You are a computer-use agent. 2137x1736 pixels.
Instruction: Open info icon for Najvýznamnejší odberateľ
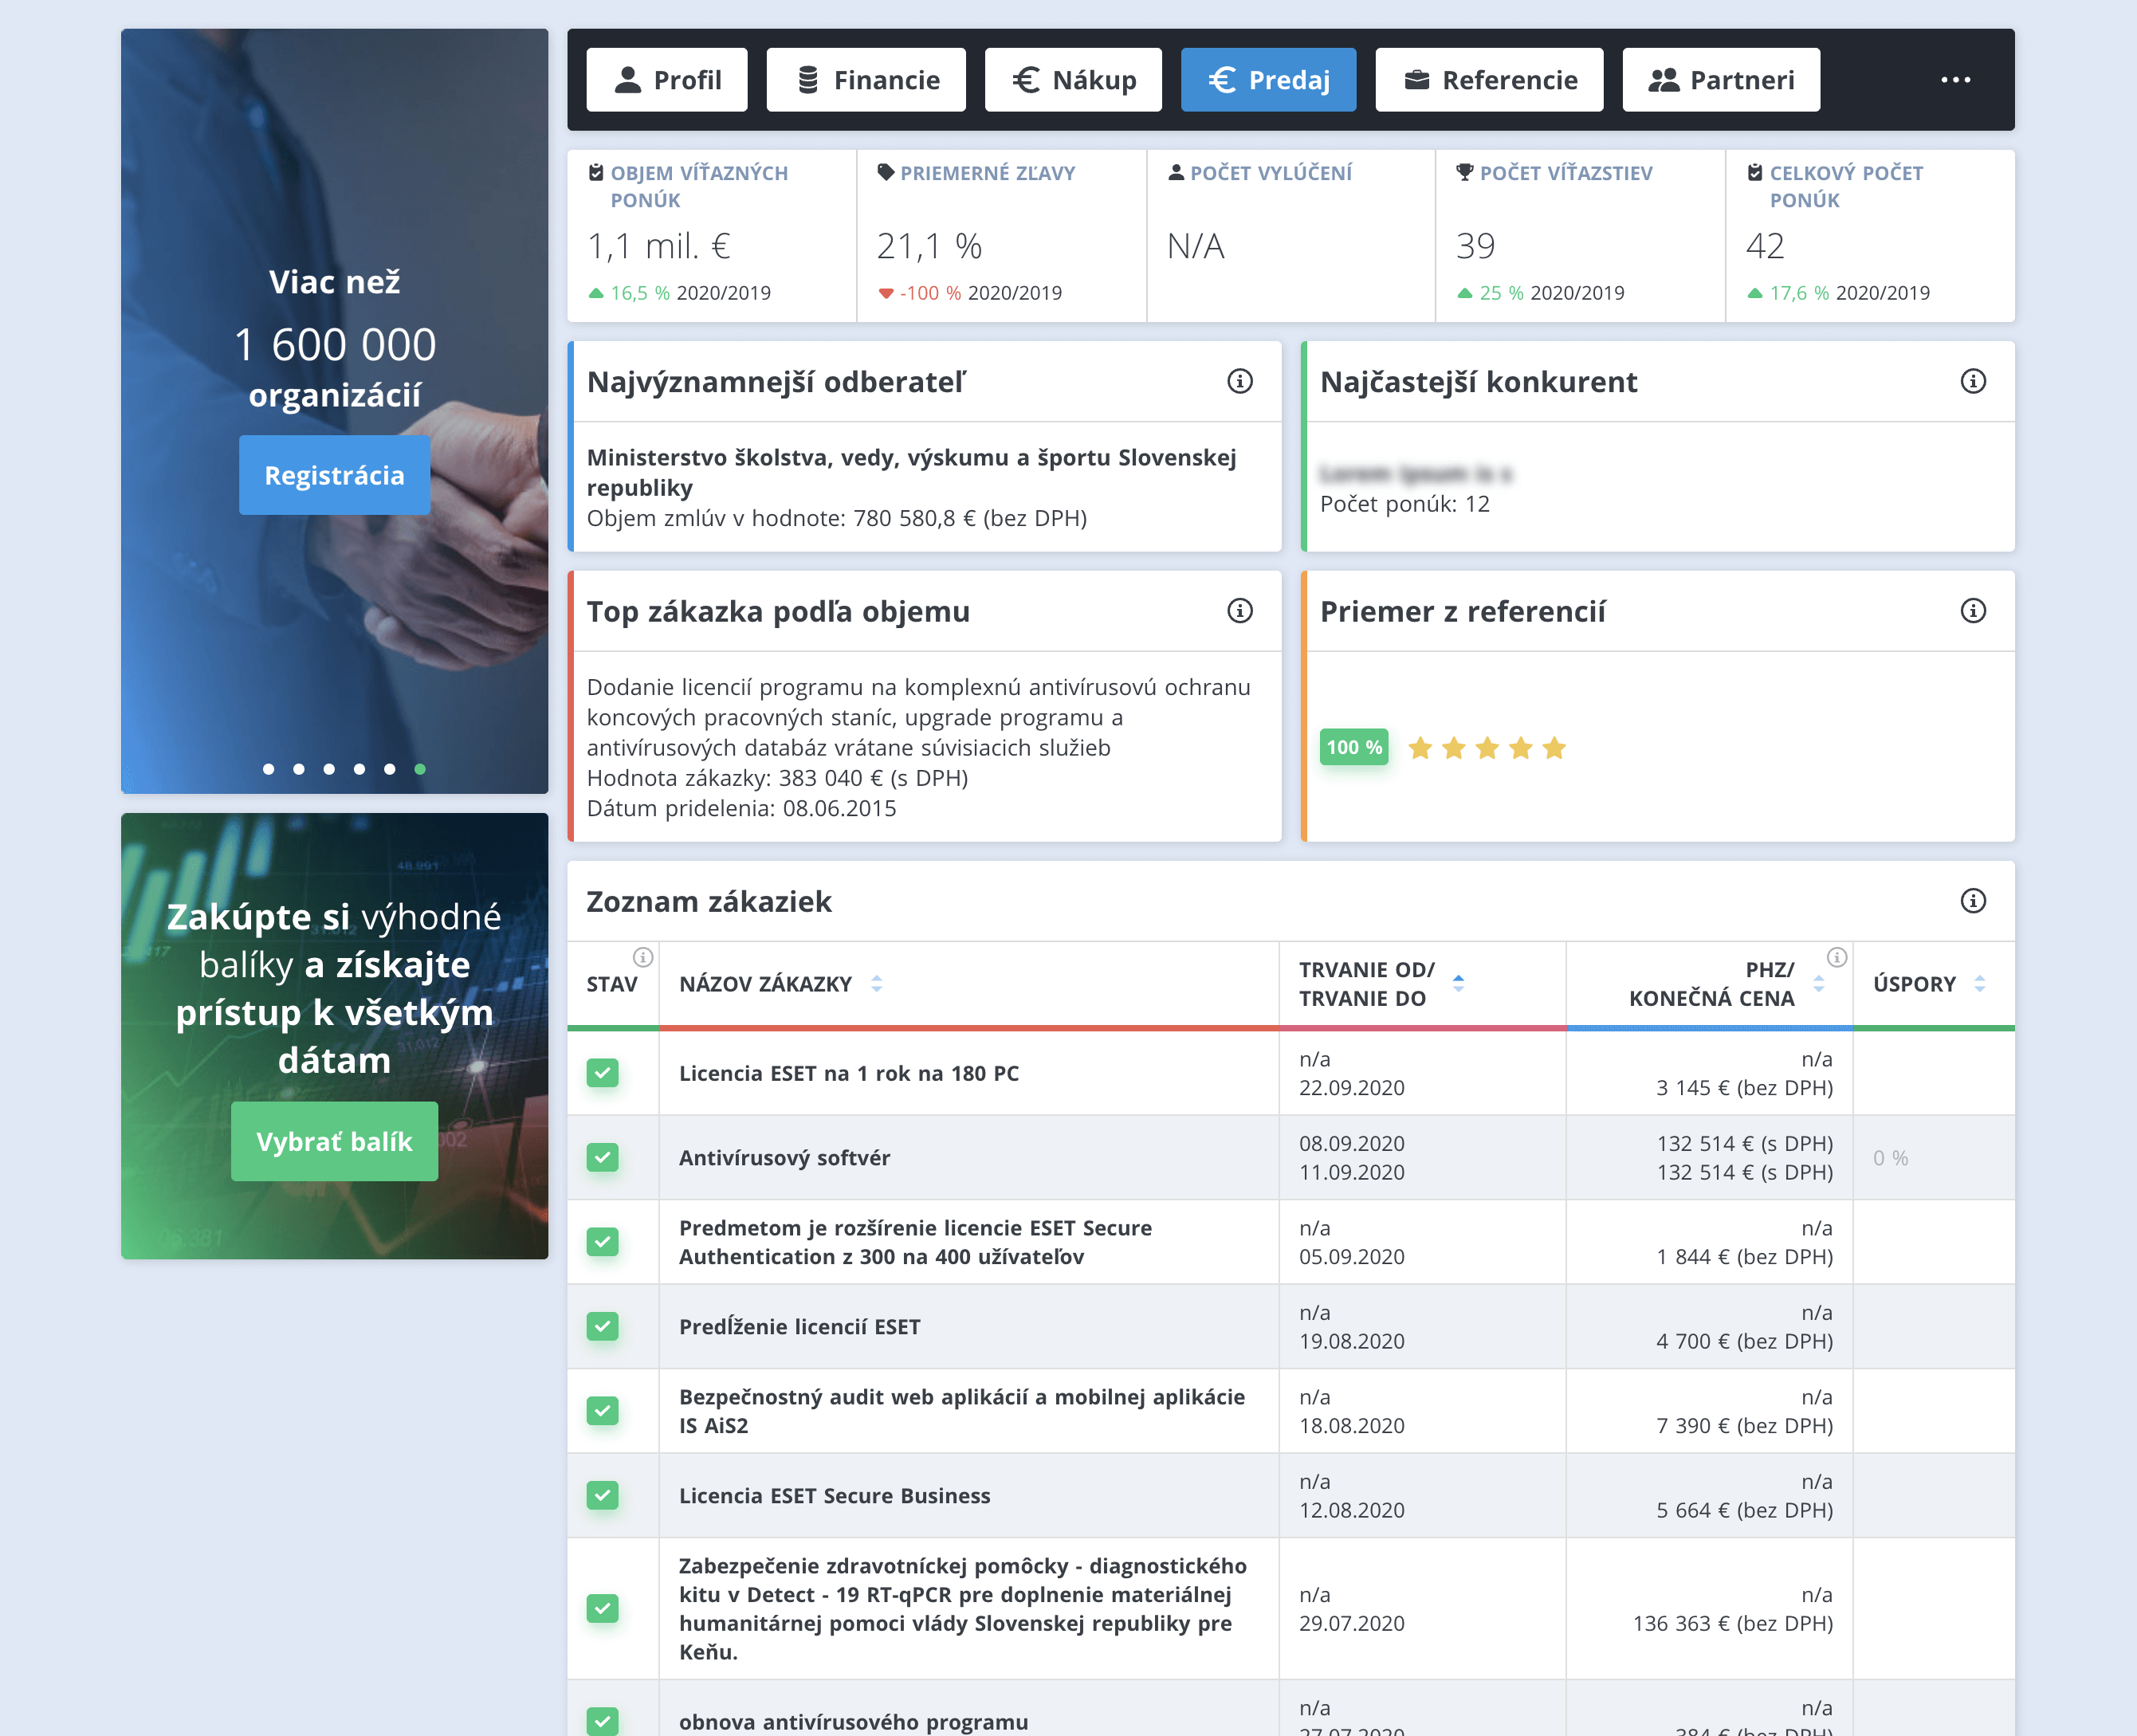click(1239, 381)
